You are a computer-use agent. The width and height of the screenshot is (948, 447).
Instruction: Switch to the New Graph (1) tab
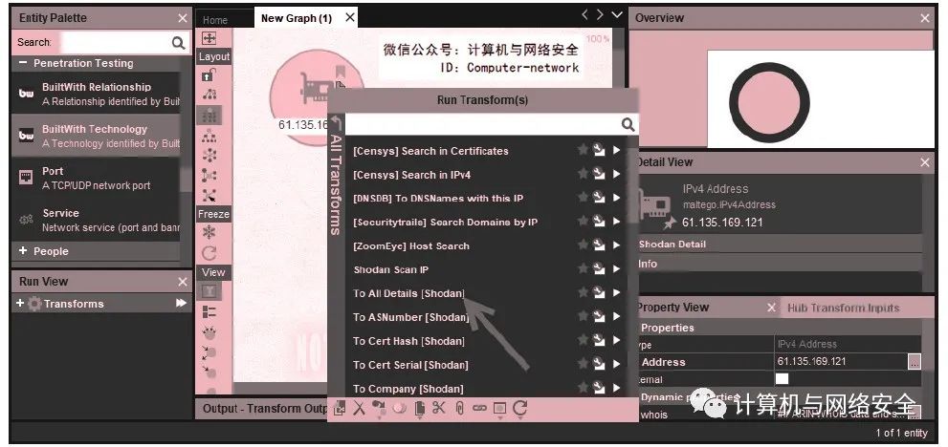coord(297,18)
